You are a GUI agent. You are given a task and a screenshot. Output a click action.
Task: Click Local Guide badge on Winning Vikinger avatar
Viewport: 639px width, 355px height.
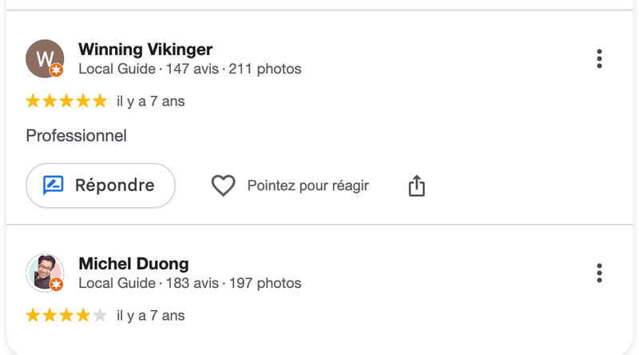point(56,70)
